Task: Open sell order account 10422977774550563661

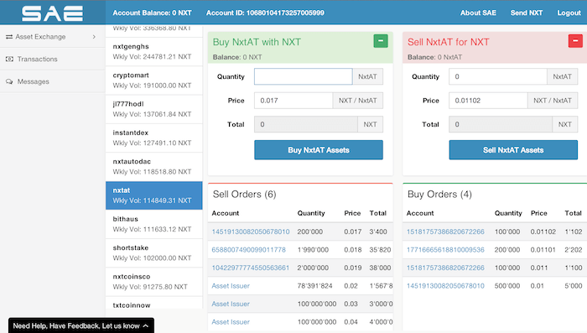Action: click(251, 268)
